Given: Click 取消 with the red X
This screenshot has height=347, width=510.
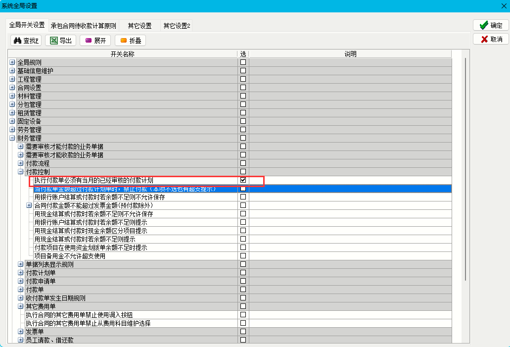Looking at the screenshot, I should click(490, 39).
